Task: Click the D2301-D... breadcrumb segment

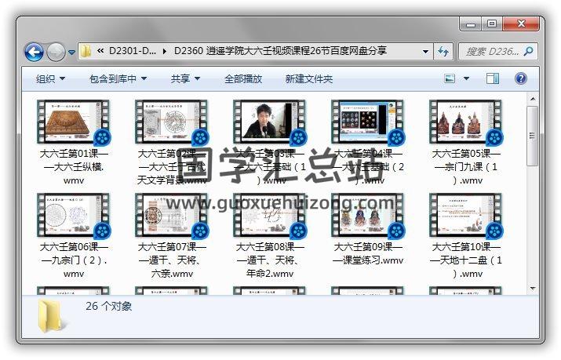Action: [x=132, y=51]
